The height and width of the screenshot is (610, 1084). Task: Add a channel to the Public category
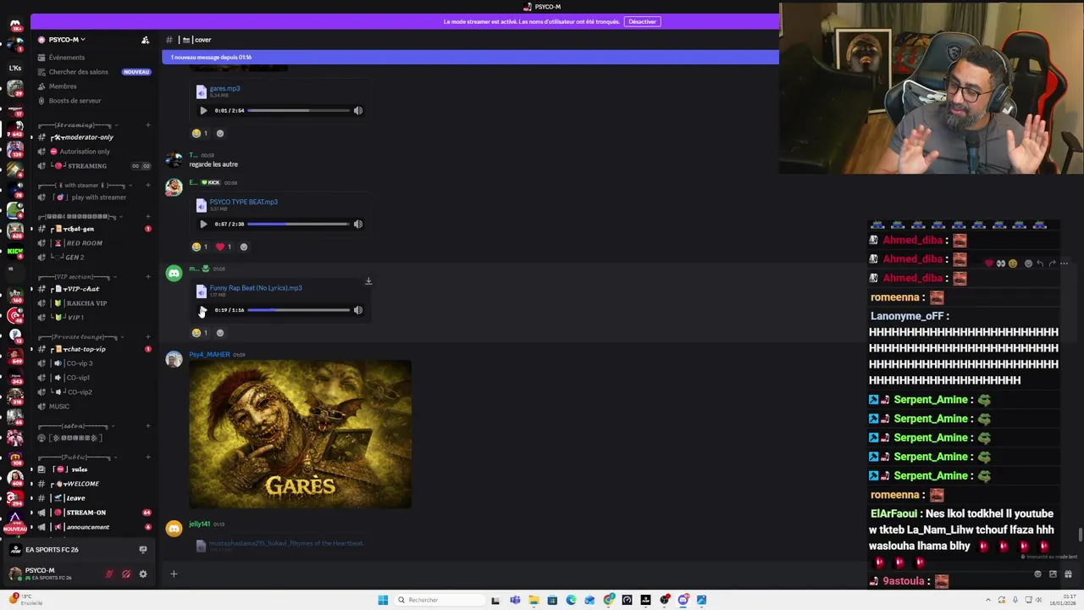(x=147, y=457)
